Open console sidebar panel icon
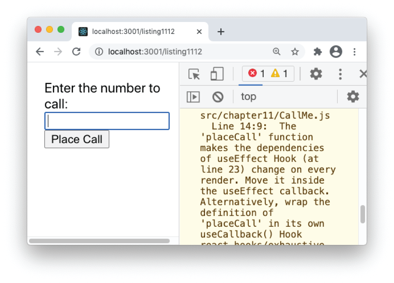The image size is (394, 283). click(x=192, y=97)
